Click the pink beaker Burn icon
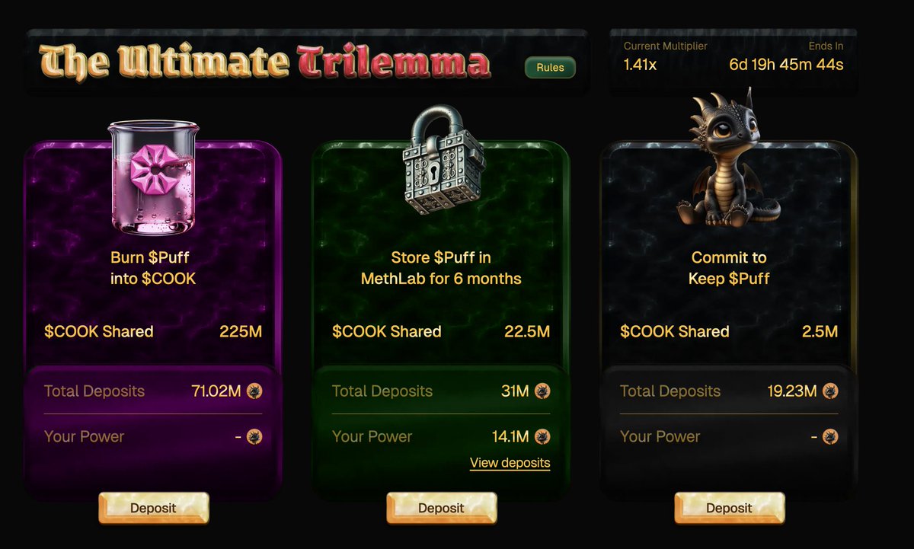The image size is (914, 549). (152, 177)
